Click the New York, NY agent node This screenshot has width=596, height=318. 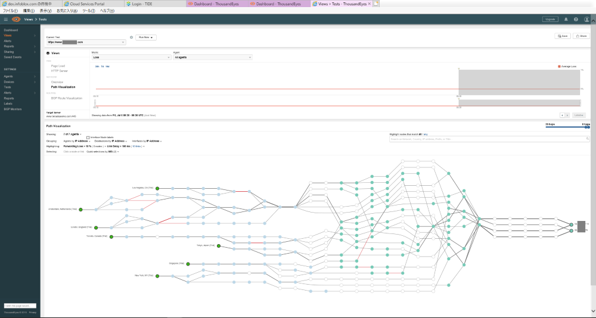click(x=157, y=276)
